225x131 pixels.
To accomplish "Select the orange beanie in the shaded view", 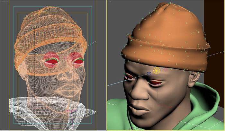I will [x=164, y=39].
